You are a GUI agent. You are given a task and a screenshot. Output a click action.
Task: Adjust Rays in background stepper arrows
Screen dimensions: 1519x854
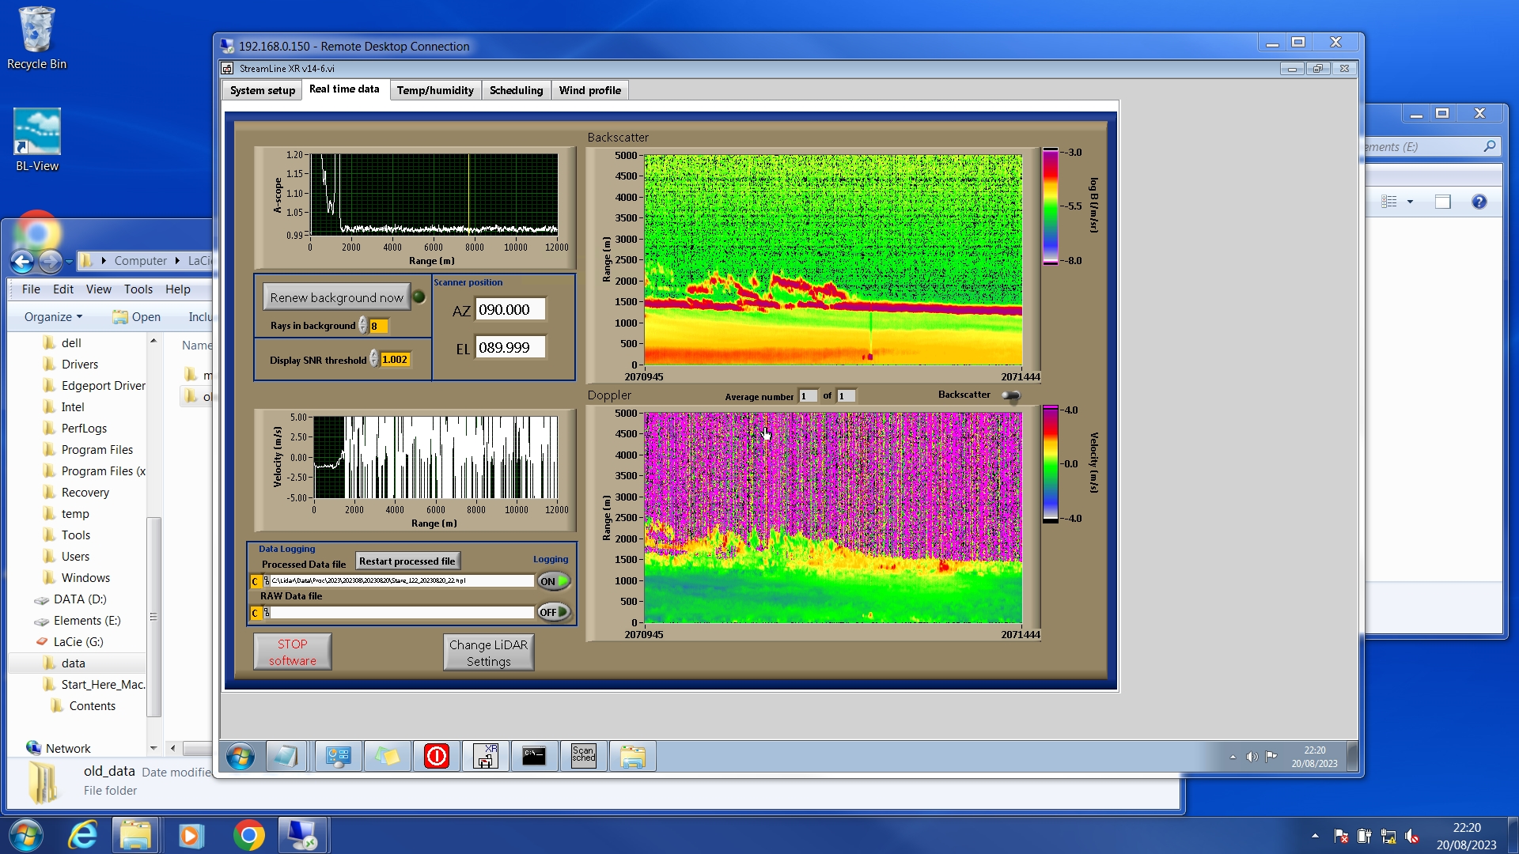[x=363, y=326]
